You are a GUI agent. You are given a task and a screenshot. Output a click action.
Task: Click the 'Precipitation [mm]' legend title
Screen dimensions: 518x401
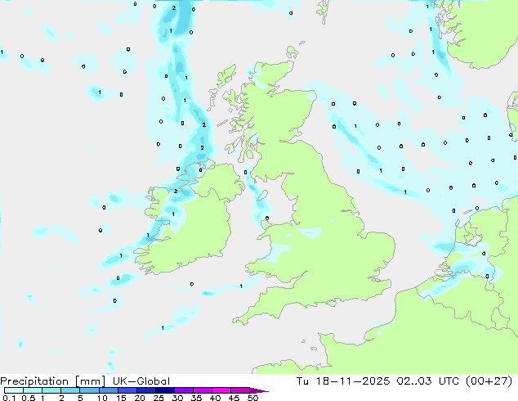[52, 381]
